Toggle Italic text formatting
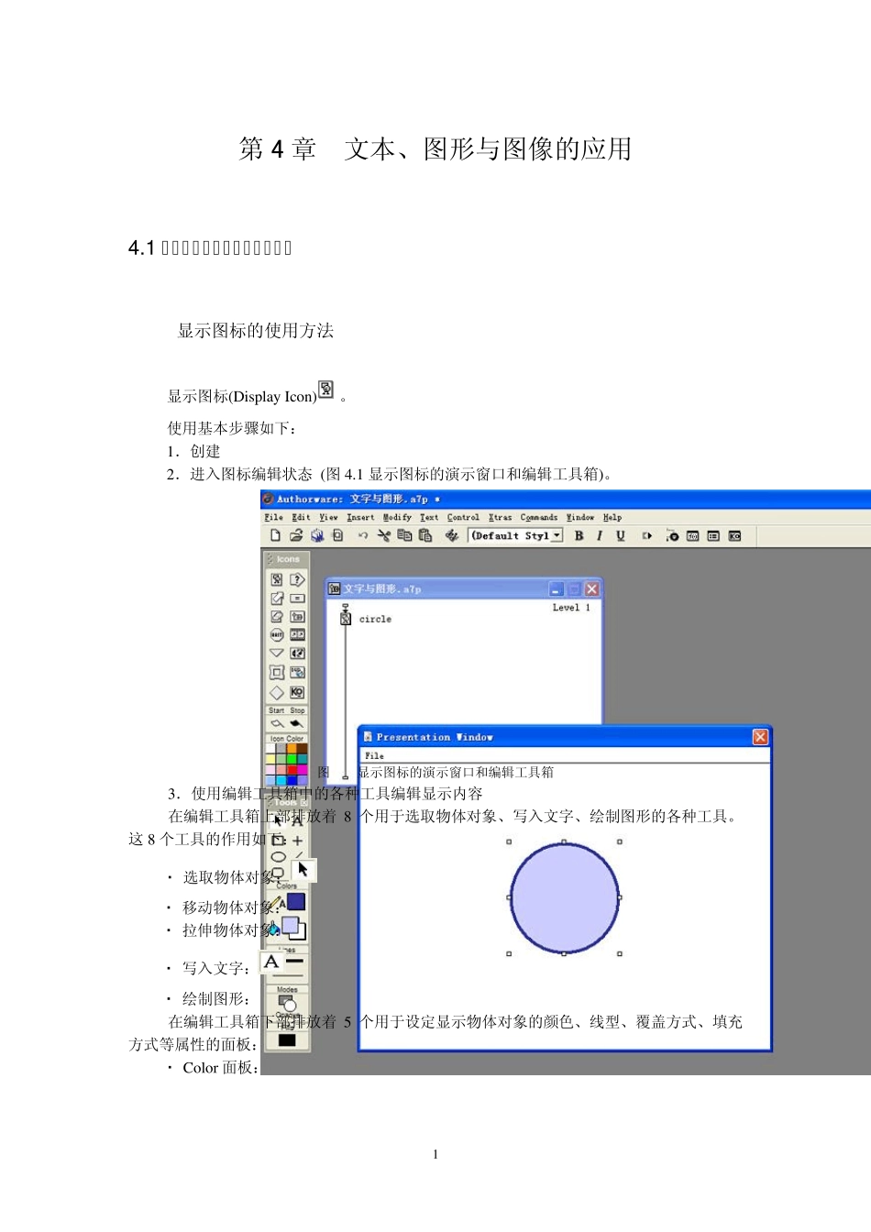The height and width of the screenshot is (1232, 871). point(600,535)
